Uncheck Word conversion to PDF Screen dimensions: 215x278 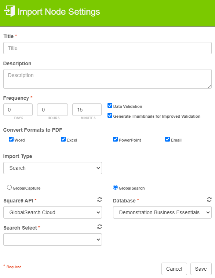tap(11, 139)
